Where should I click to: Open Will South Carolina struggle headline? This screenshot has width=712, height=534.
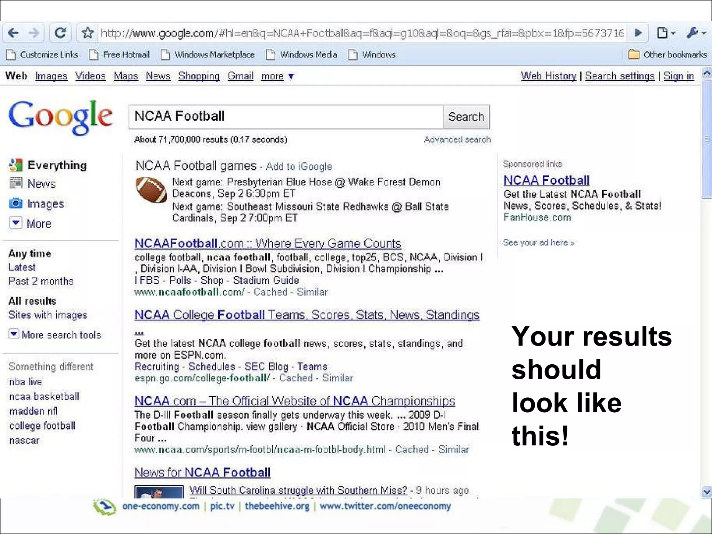(298, 490)
